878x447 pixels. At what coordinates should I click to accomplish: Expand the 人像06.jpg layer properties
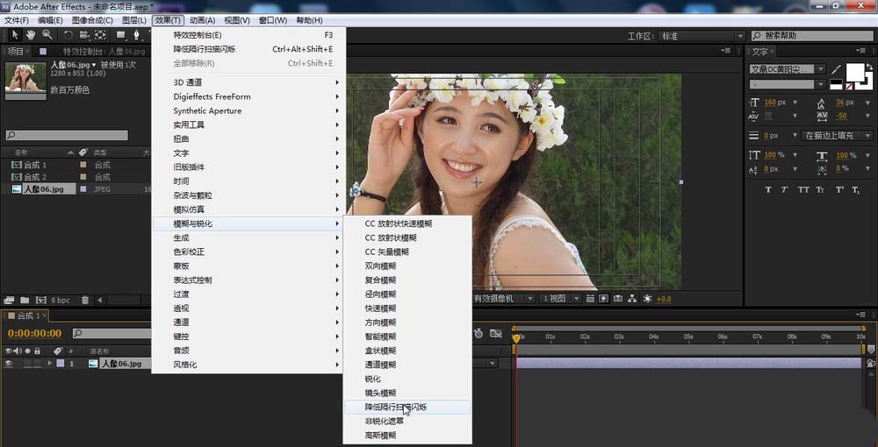click(x=50, y=363)
